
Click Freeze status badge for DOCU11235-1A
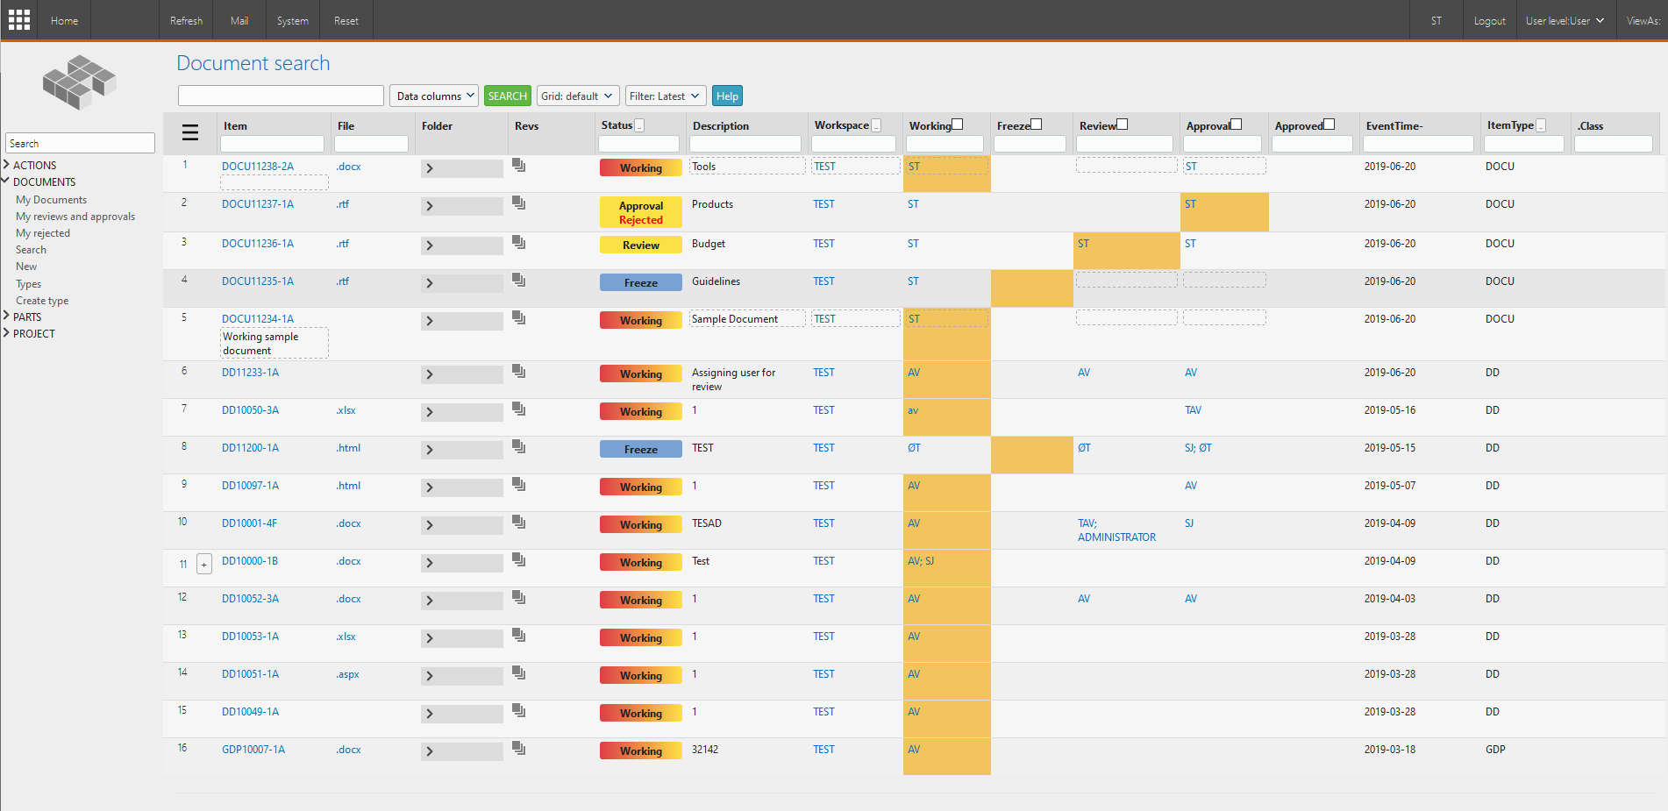641,282
